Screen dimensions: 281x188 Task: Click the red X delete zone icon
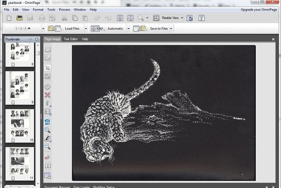[x=47, y=95]
